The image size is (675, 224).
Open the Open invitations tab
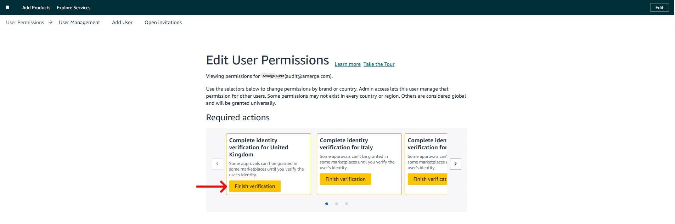pyautogui.click(x=163, y=22)
